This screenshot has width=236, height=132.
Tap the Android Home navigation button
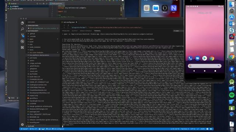click(205, 71)
